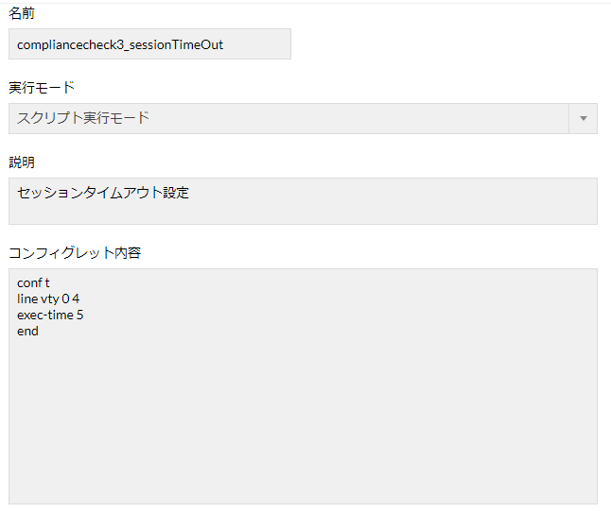Click the 説明 label

point(22,162)
